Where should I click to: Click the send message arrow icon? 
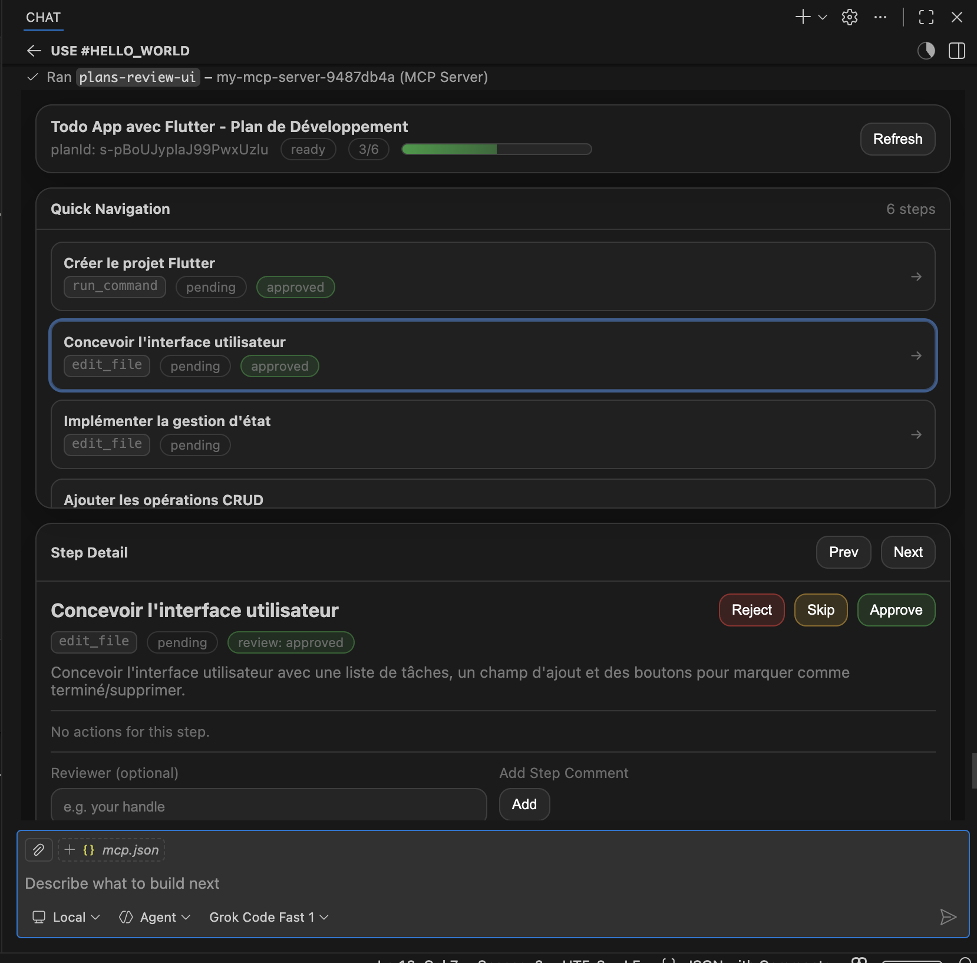pyautogui.click(x=948, y=917)
